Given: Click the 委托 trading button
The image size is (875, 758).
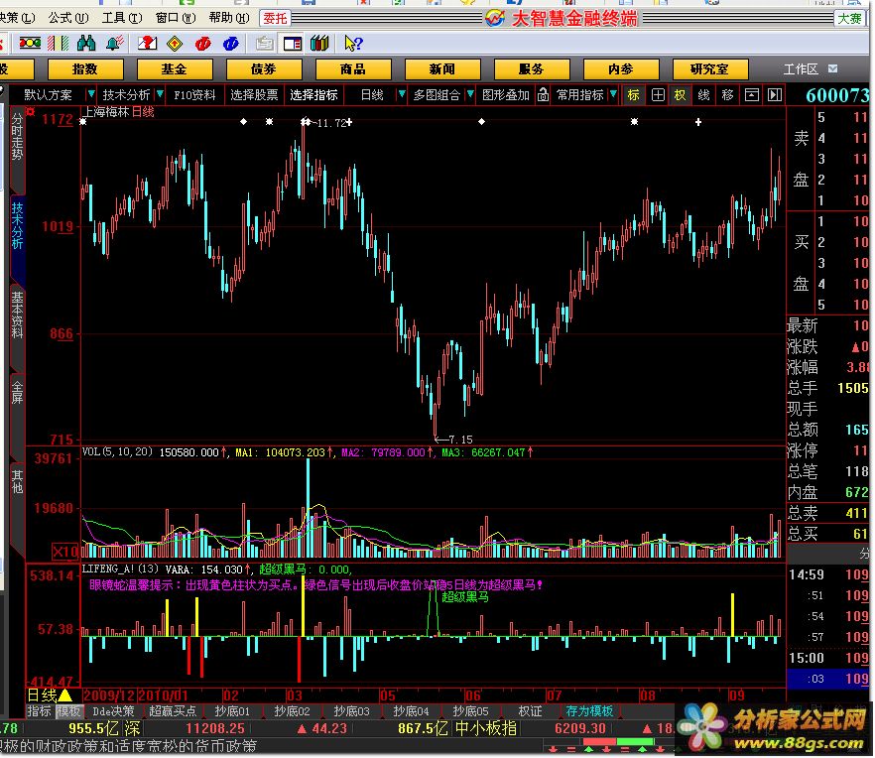Looking at the screenshot, I should click(x=275, y=19).
